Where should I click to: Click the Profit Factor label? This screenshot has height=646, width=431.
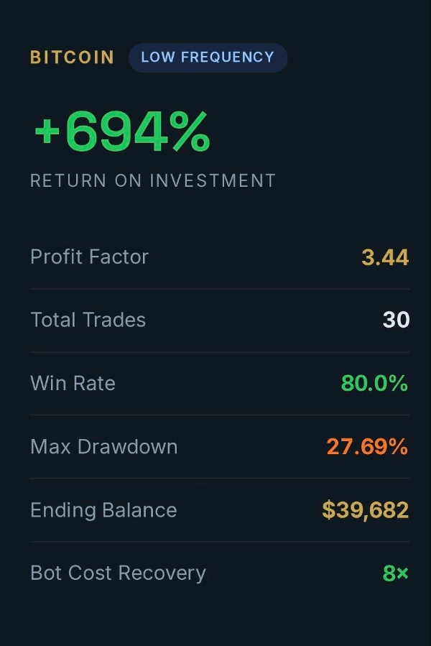[x=89, y=257]
